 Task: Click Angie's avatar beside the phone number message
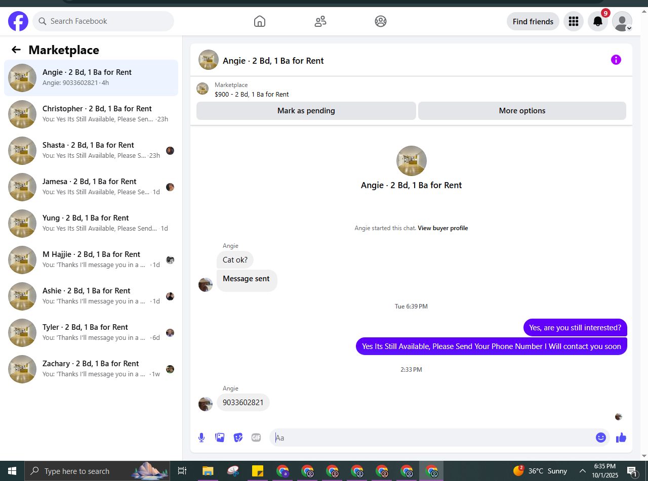[x=206, y=404]
